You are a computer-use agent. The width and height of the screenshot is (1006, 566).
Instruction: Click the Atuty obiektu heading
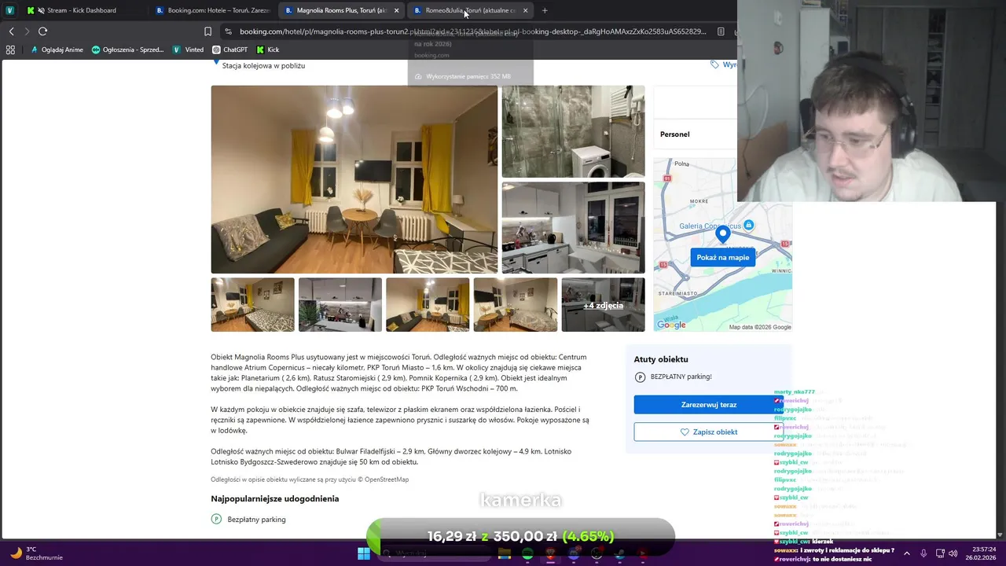pyautogui.click(x=661, y=359)
